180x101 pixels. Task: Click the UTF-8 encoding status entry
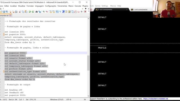point(69,100)
